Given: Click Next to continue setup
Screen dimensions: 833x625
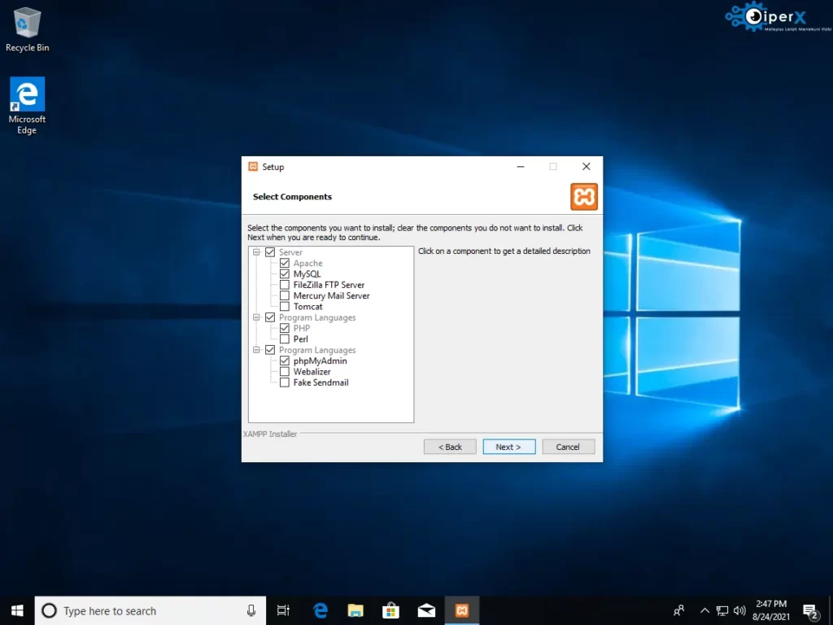Looking at the screenshot, I should [x=508, y=447].
